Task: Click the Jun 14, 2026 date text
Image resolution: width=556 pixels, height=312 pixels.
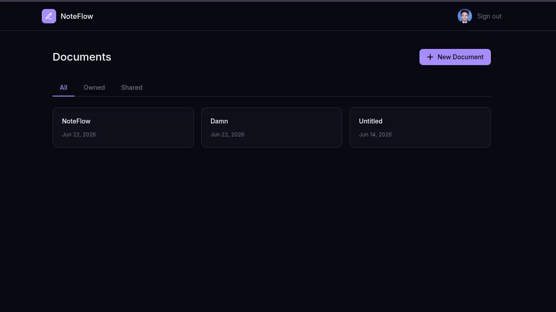Action: [375, 135]
